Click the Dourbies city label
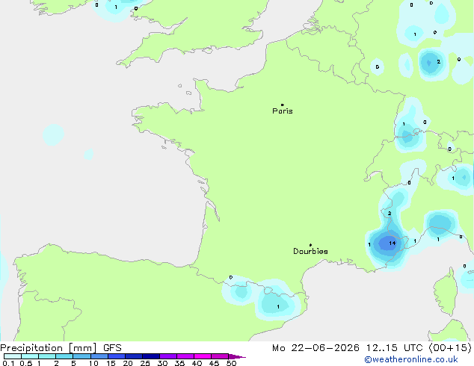 pyautogui.click(x=310, y=251)
